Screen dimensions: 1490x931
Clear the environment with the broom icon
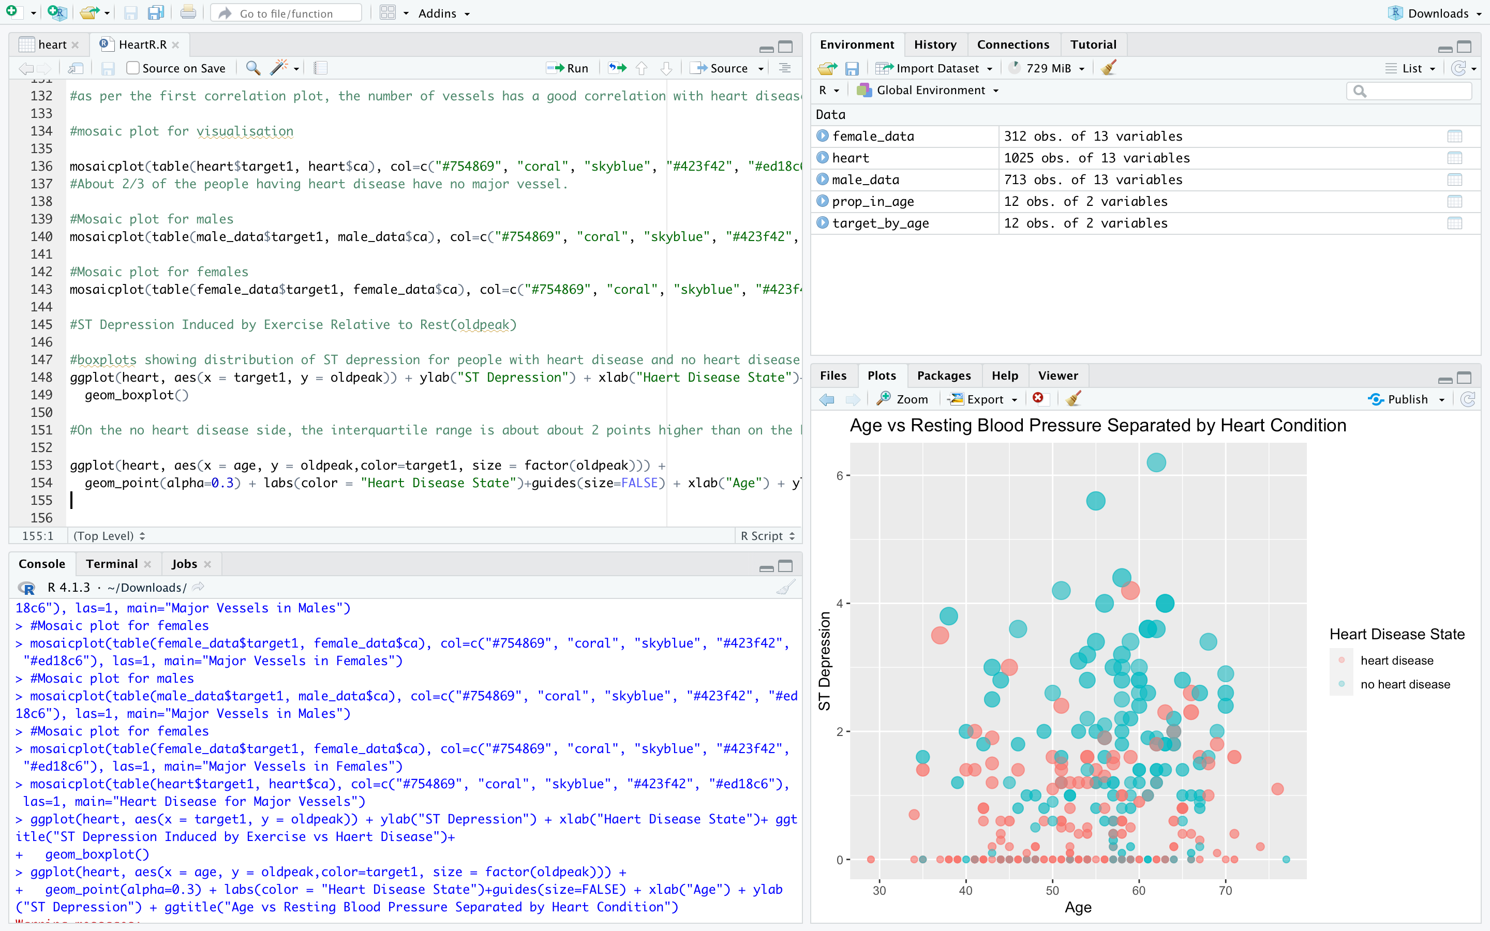(1109, 68)
